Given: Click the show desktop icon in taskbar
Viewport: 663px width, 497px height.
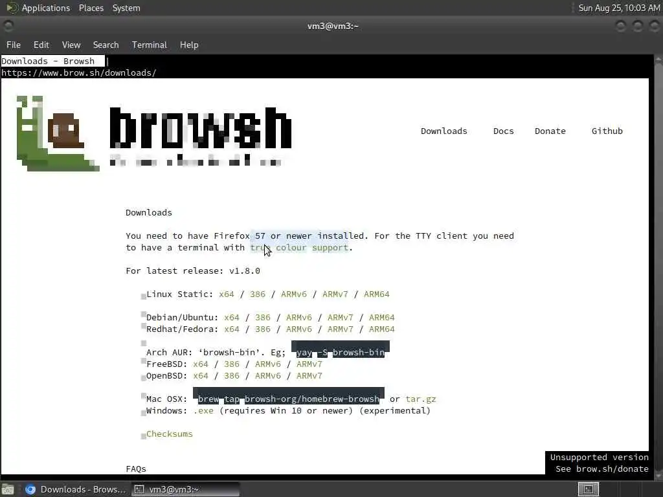Looking at the screenshot, I should pos(8,490).
